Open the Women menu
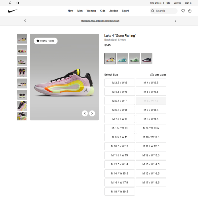The height and width of the screenshot is (198, 198). pyautogui.click(x=91, y=11)
